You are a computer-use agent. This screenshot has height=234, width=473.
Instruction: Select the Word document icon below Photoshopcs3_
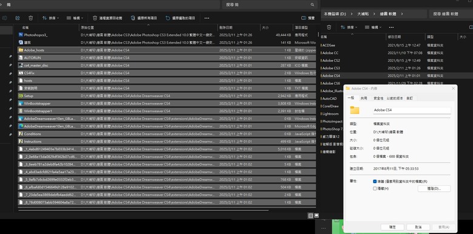tap(21, 42)
